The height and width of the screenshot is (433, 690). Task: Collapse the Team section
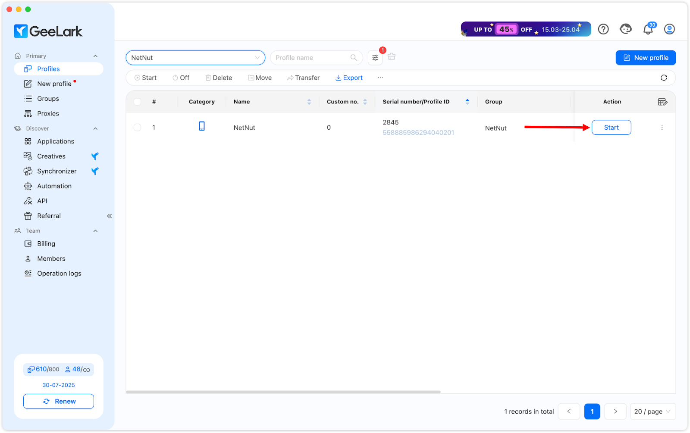click(95, 231)
